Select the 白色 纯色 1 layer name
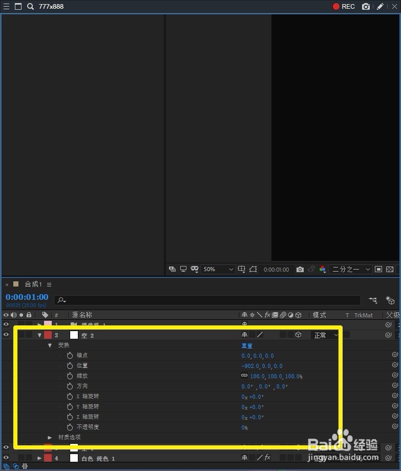 click(x=98, y=458)
